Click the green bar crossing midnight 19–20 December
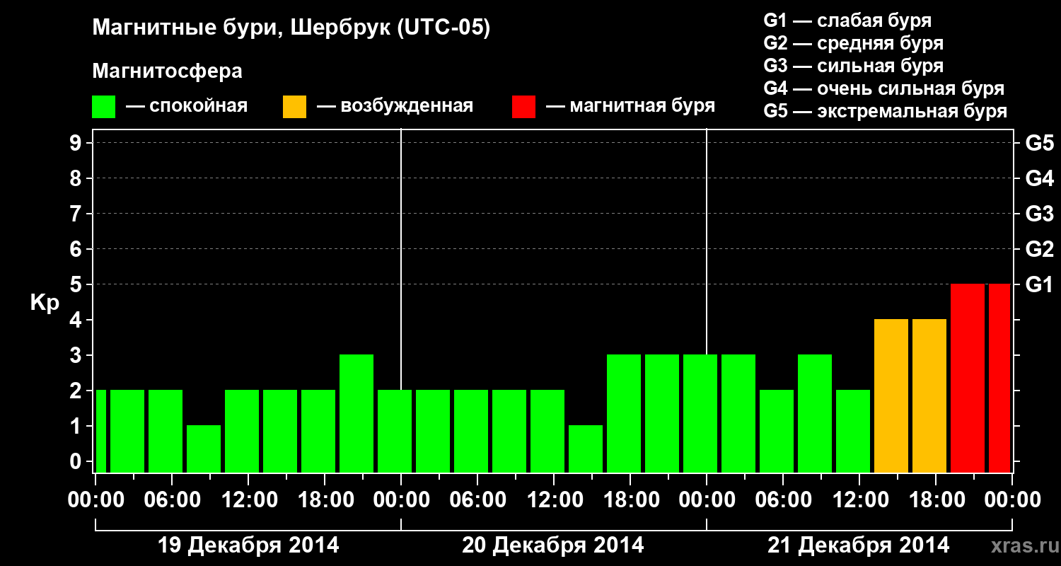 click(395, 431)
